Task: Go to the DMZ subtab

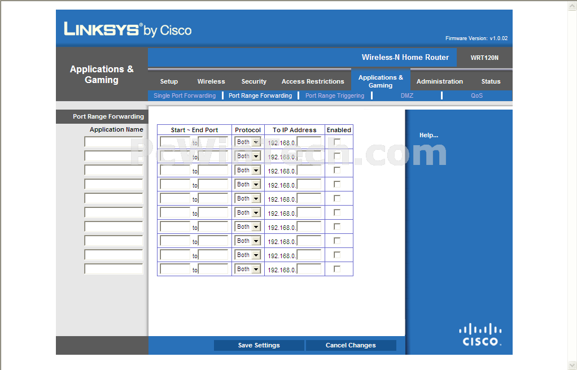Action: pyautogui.click(x=407, y=95)
